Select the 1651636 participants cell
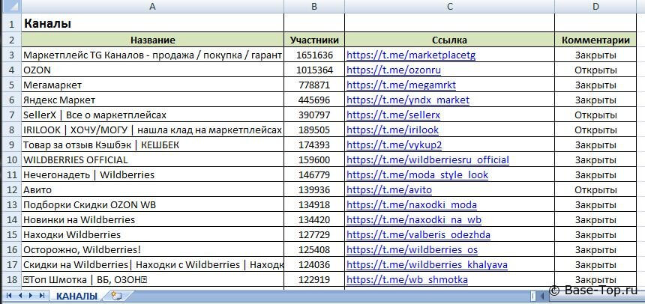The image size is (645, 304). [x=314, y=55]
